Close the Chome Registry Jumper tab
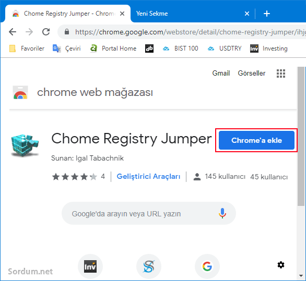 122,14
